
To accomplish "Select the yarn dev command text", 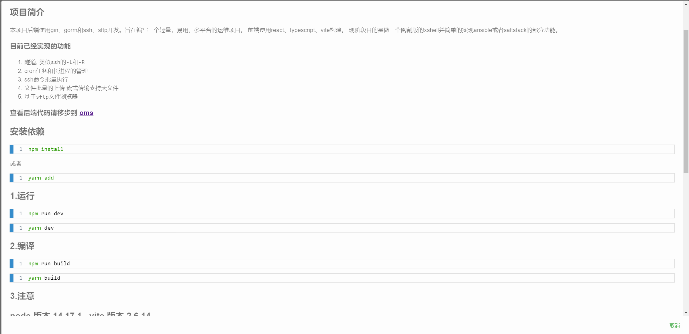I will [41, 228].
